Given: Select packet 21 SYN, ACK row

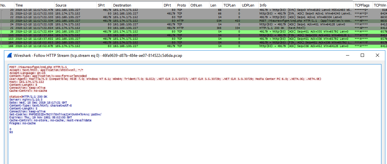Looking at the screenshot, I should click(194, 13).
